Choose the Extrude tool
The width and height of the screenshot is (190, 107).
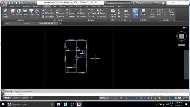pos(19,12)
